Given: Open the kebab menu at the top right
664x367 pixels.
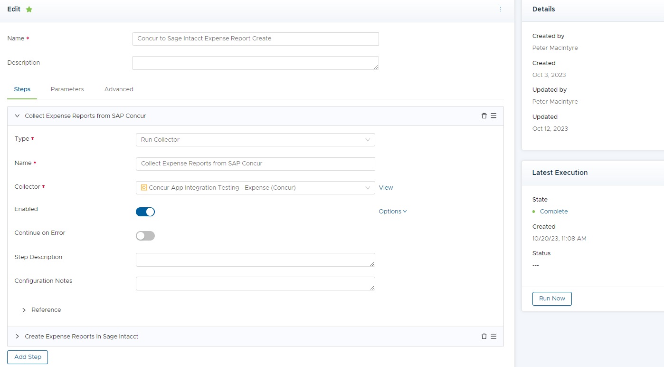Looking at the screenshot, I should [501, 9].
